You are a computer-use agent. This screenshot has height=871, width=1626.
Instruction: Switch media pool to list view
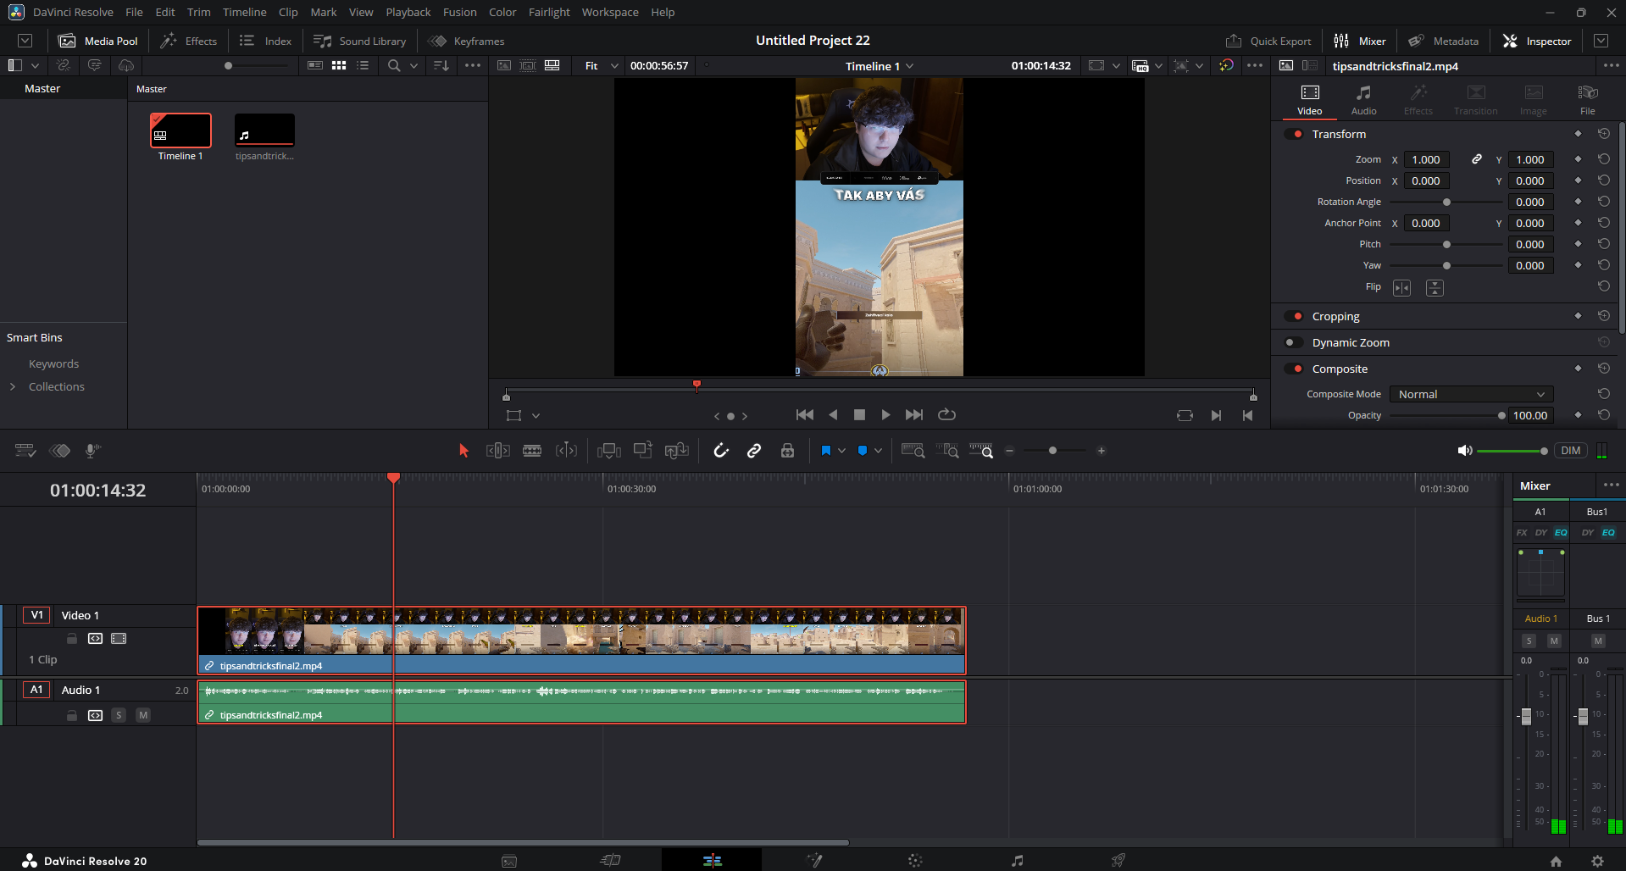click(363, 65)
